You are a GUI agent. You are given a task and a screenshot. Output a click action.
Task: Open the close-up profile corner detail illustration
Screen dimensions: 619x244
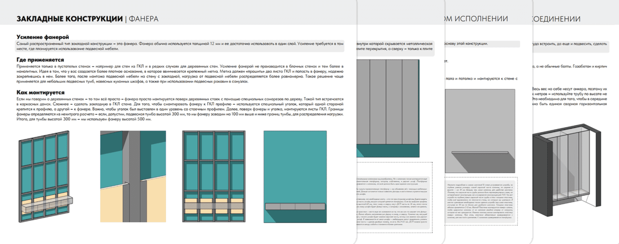coord(133,177)
